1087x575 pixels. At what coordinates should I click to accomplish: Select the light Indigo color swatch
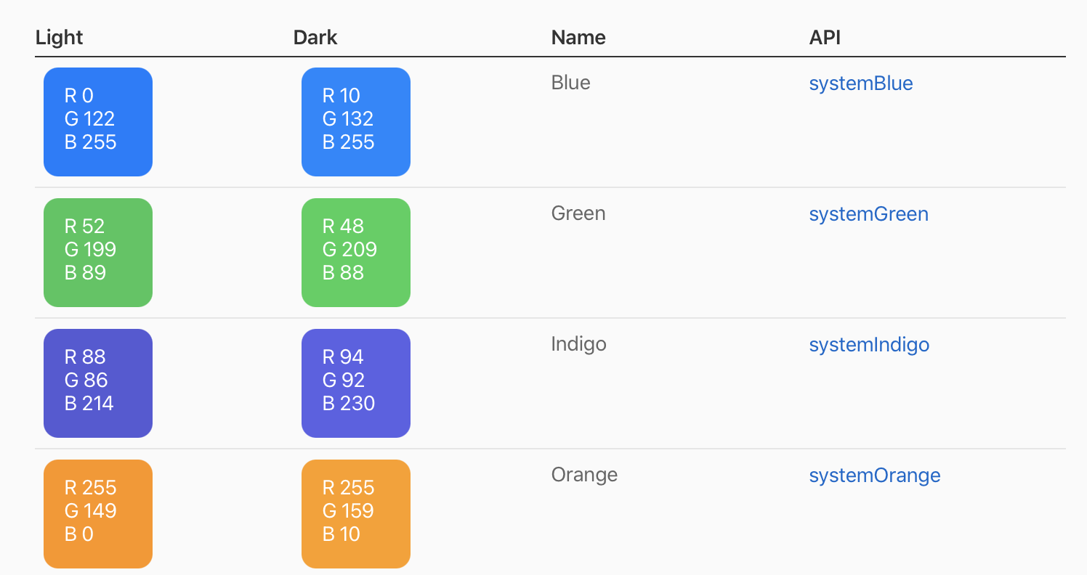(97, 383)
